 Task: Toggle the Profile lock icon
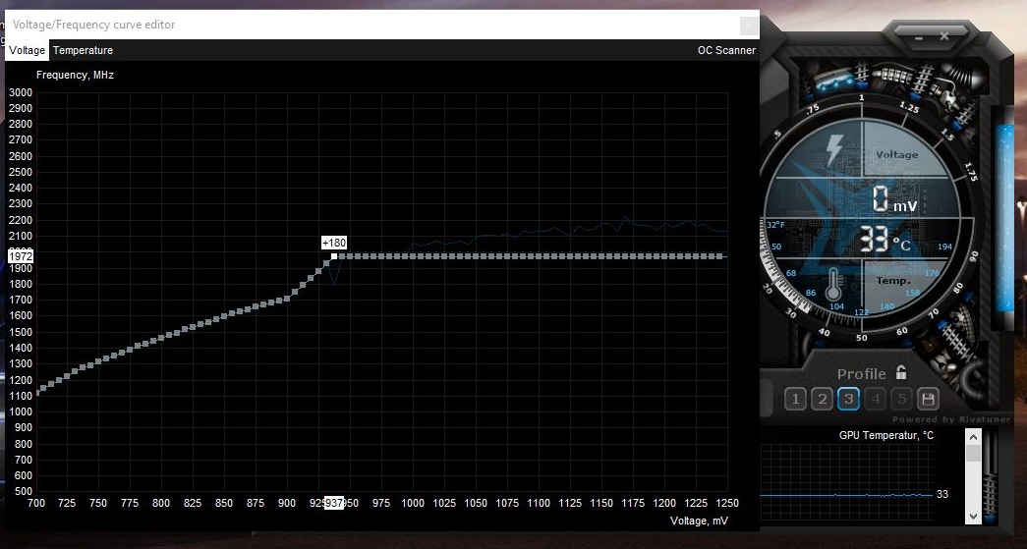pos(901,372)
